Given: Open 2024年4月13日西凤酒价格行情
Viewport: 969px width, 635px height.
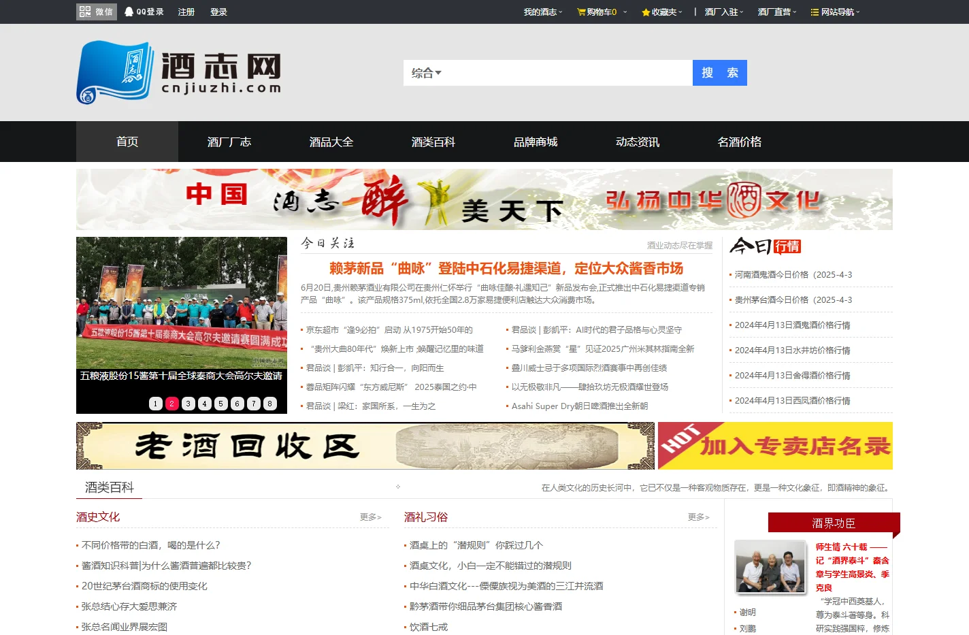Looking at the screenshot, I should 793,401.
